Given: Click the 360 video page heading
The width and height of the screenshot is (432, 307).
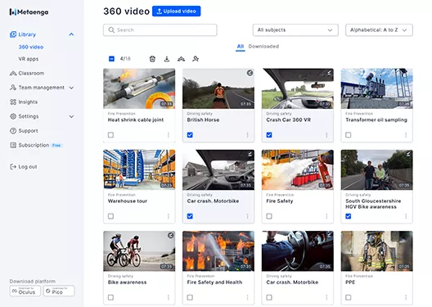Looking at the screenshot, I should [x=127, y=11].
